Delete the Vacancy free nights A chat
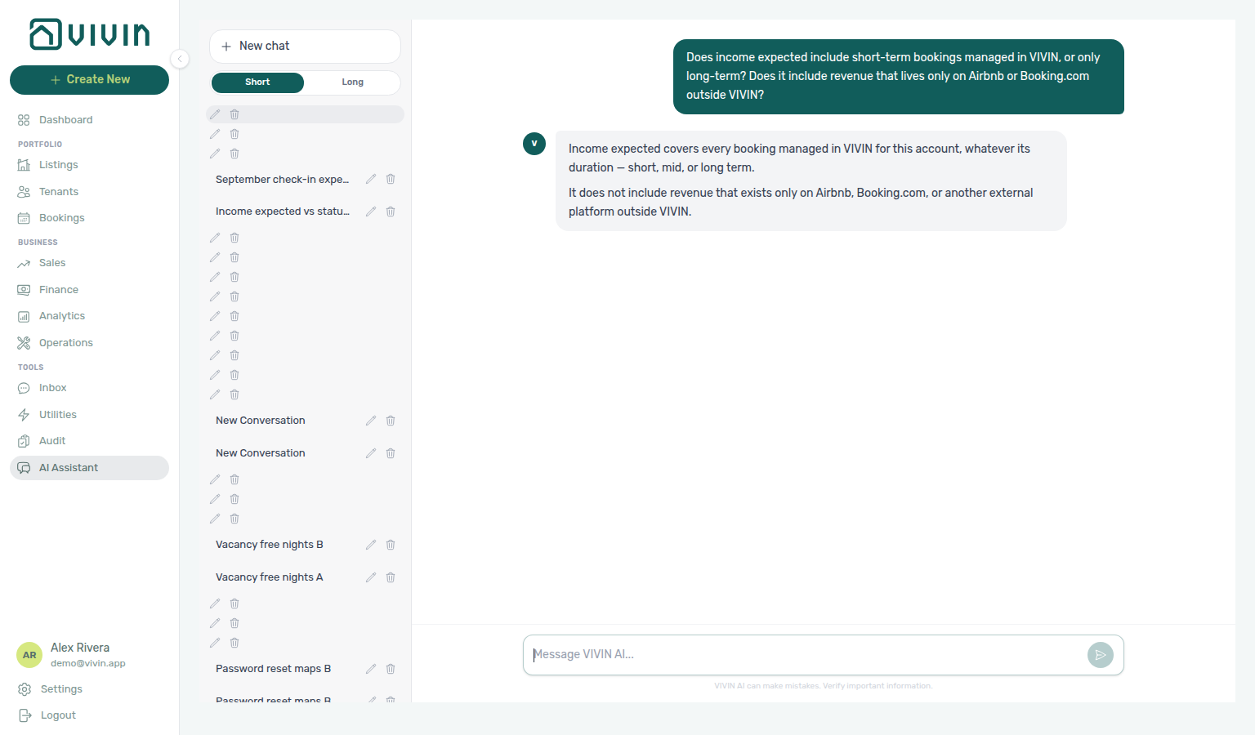The width and height of the screenshot is (1255, 735). pos(391,577)
